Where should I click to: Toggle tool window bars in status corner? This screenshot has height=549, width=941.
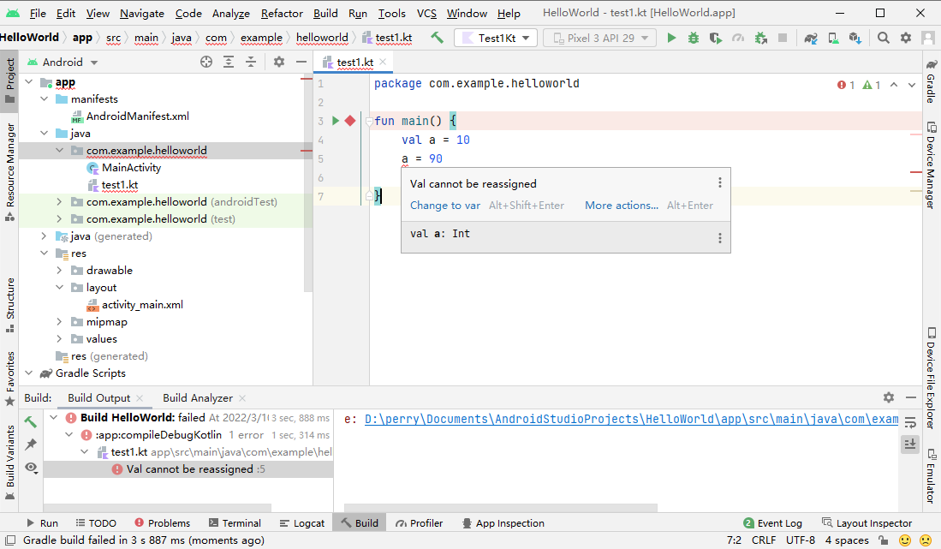10,540
